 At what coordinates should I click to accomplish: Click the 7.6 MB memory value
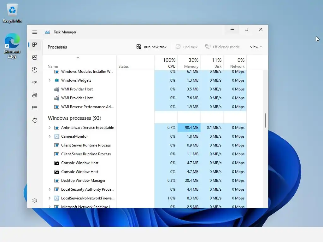click(193, 98)
